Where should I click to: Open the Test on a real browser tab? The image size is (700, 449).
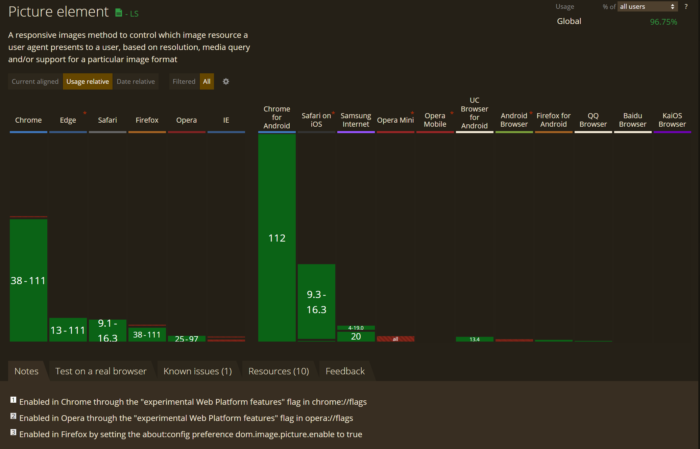(x=101, y=371)
